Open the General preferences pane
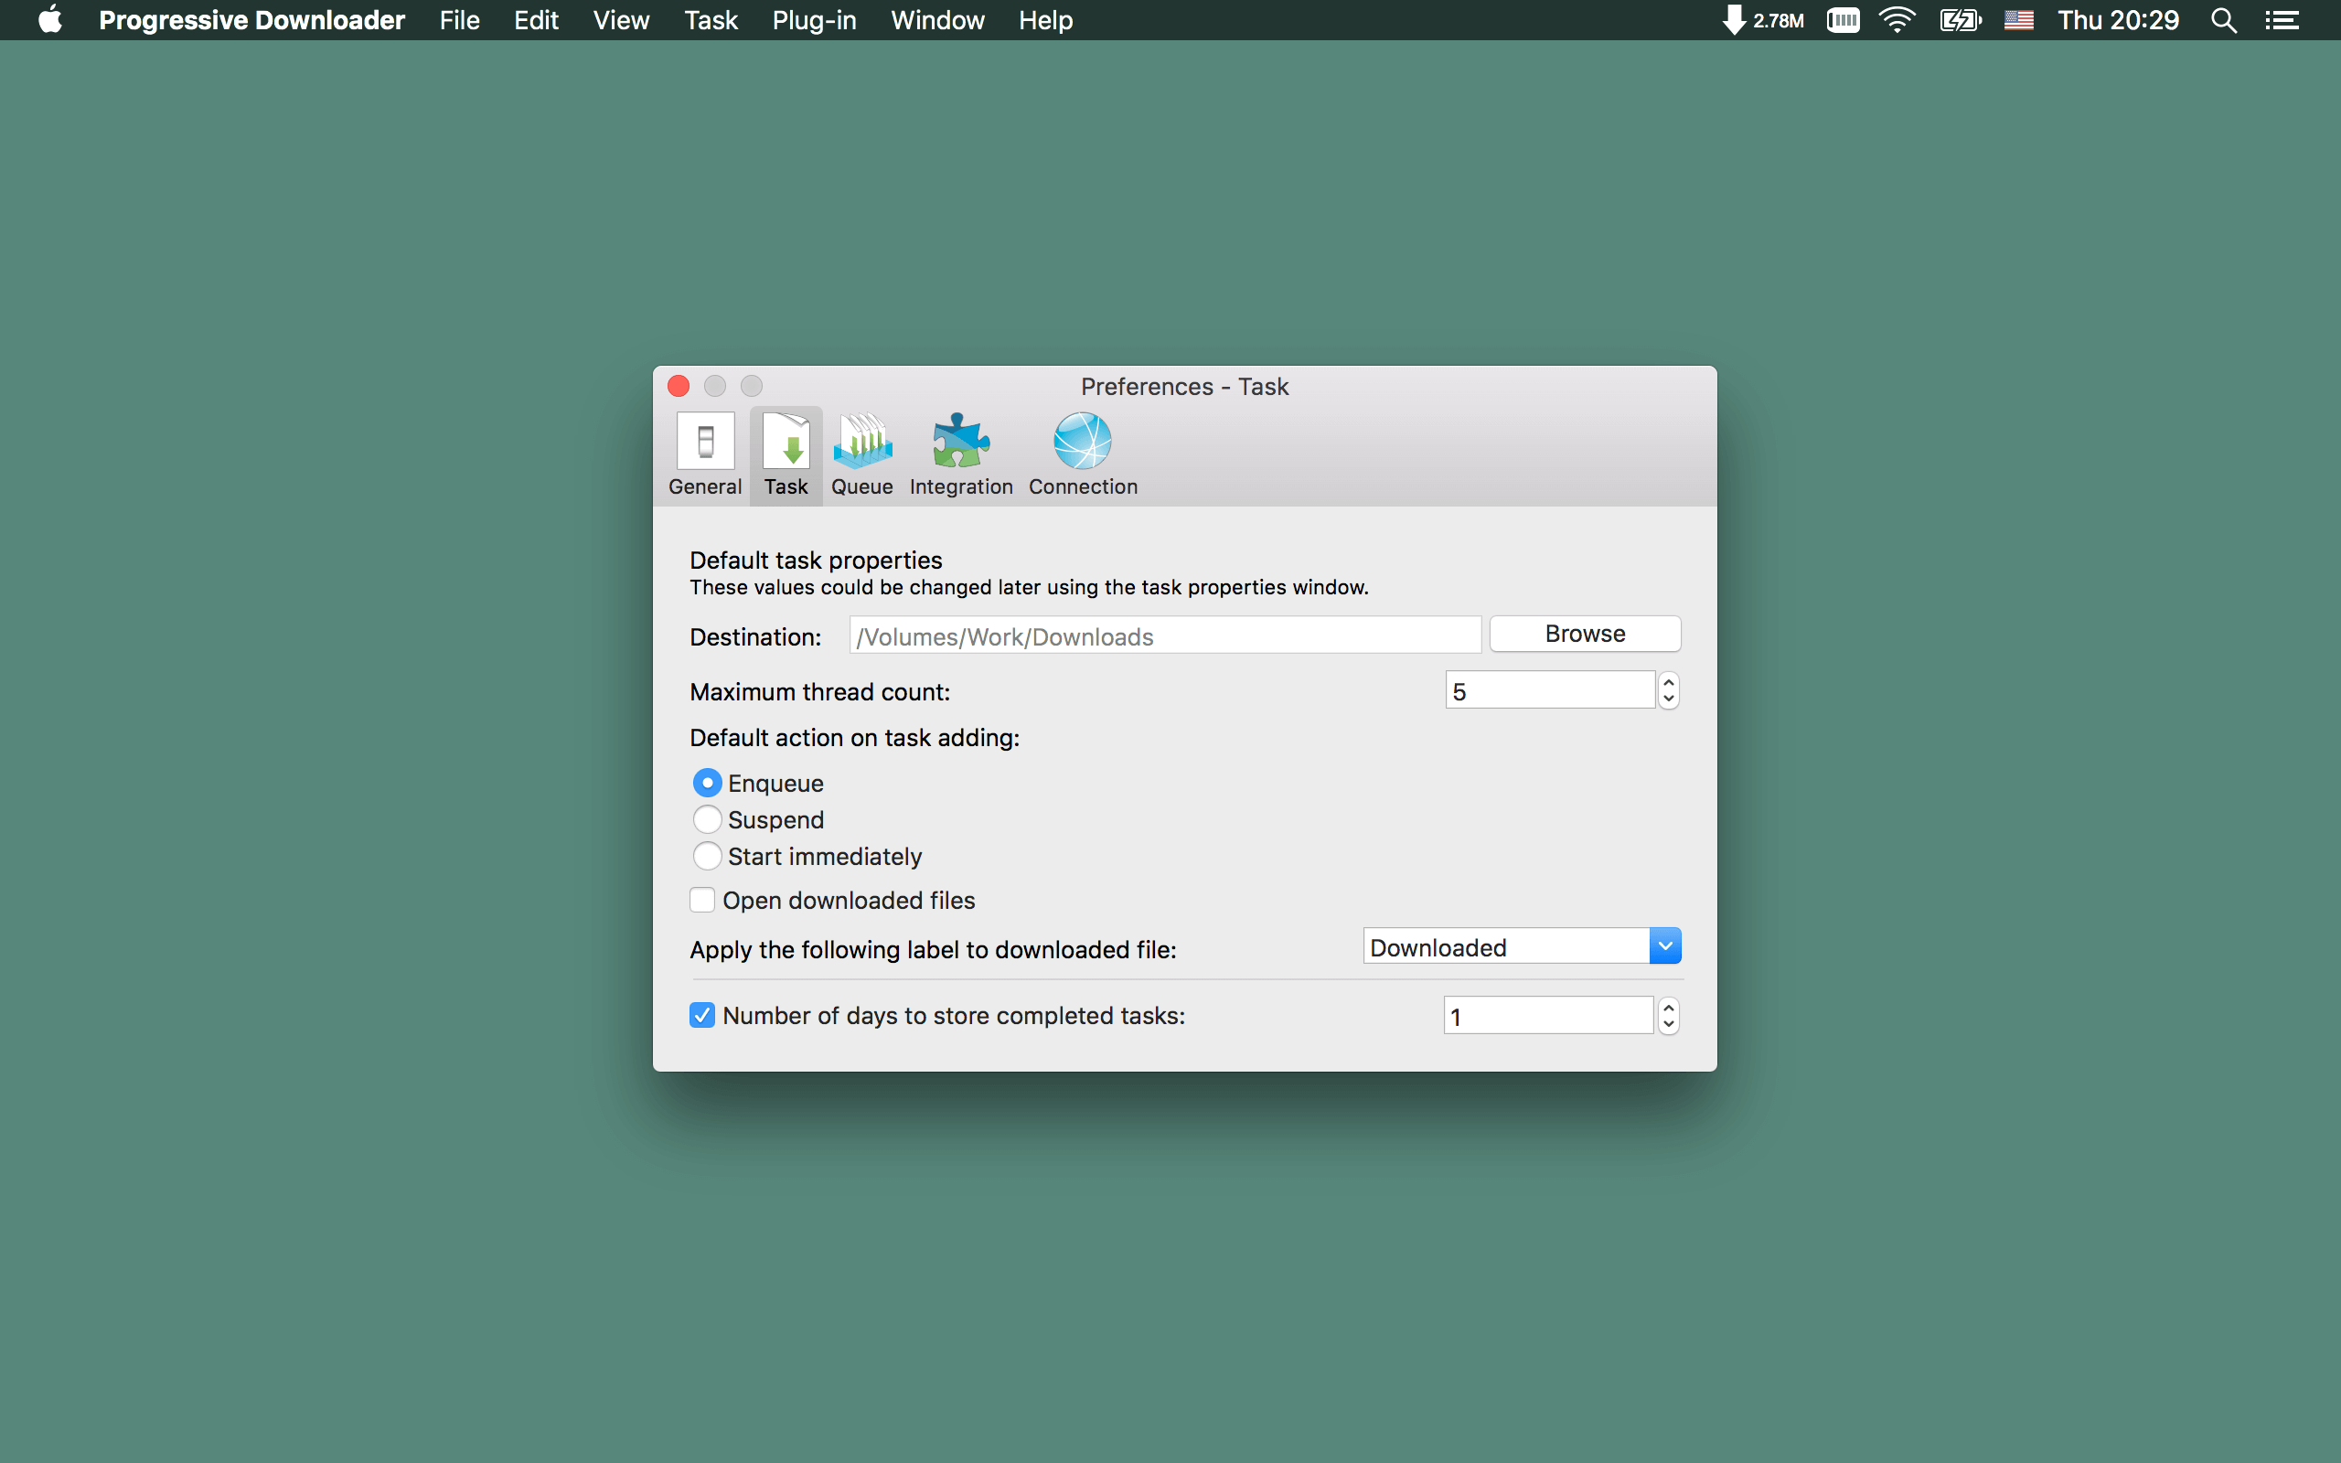2341x1463 pixels. (705, 454)
